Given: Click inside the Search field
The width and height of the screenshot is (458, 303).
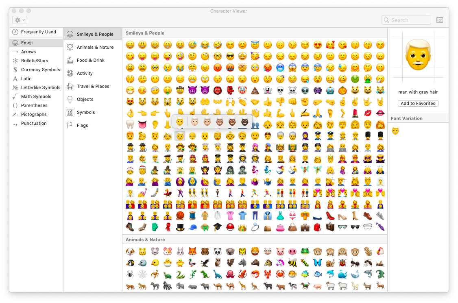Looking at the screenshot, I should coord(406,20).
